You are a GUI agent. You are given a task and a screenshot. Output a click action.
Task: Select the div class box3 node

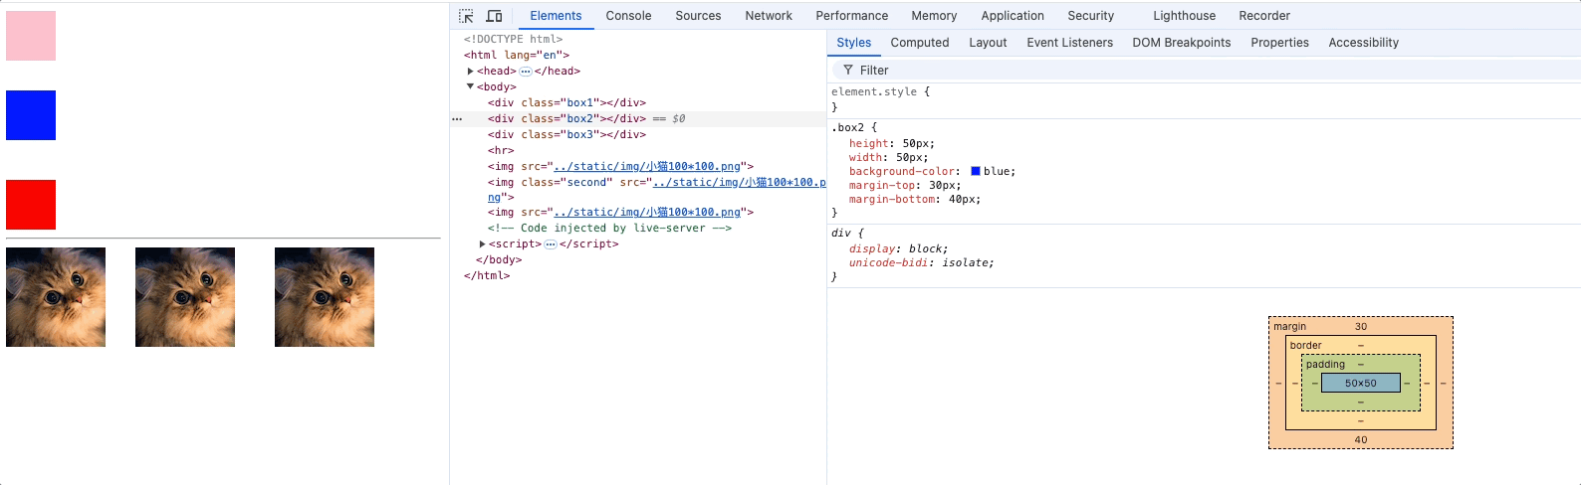(566, 135)
